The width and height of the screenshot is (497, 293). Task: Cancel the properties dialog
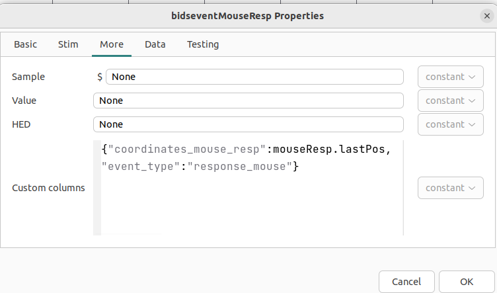pyautogui.click(x=406, y=282)
